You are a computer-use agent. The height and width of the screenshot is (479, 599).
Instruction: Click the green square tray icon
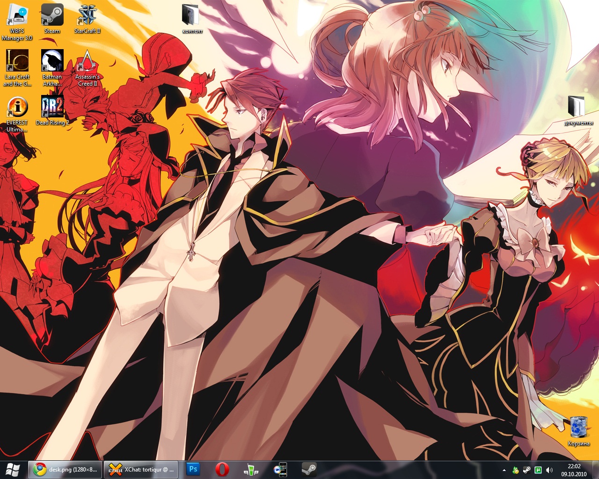pos(538,470)
